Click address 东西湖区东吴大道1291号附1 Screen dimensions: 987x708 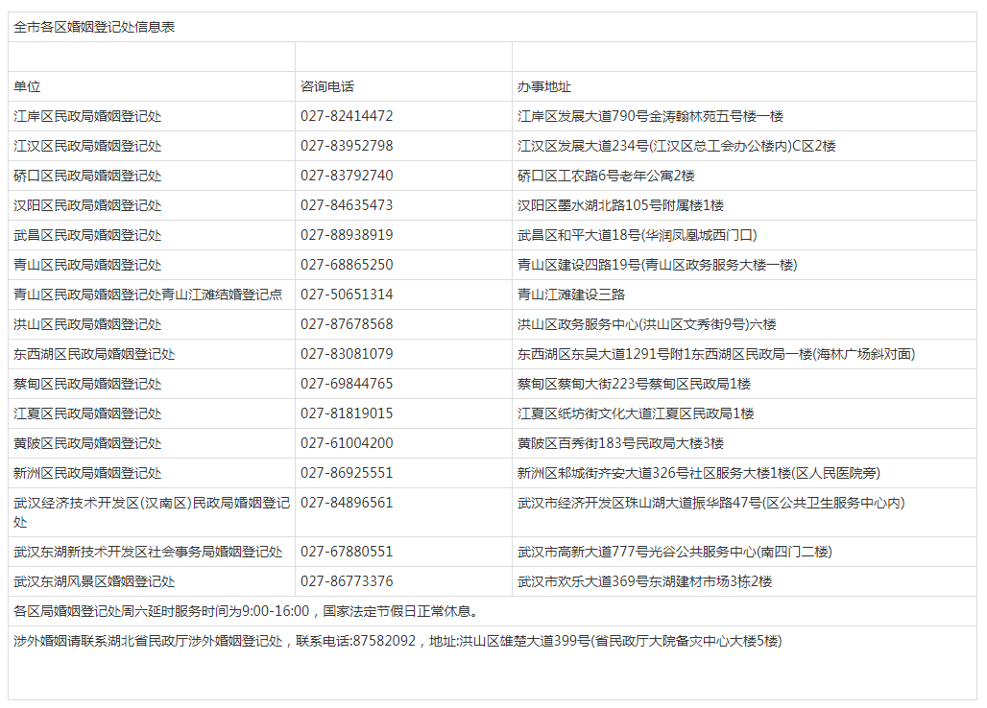(716, 354)
